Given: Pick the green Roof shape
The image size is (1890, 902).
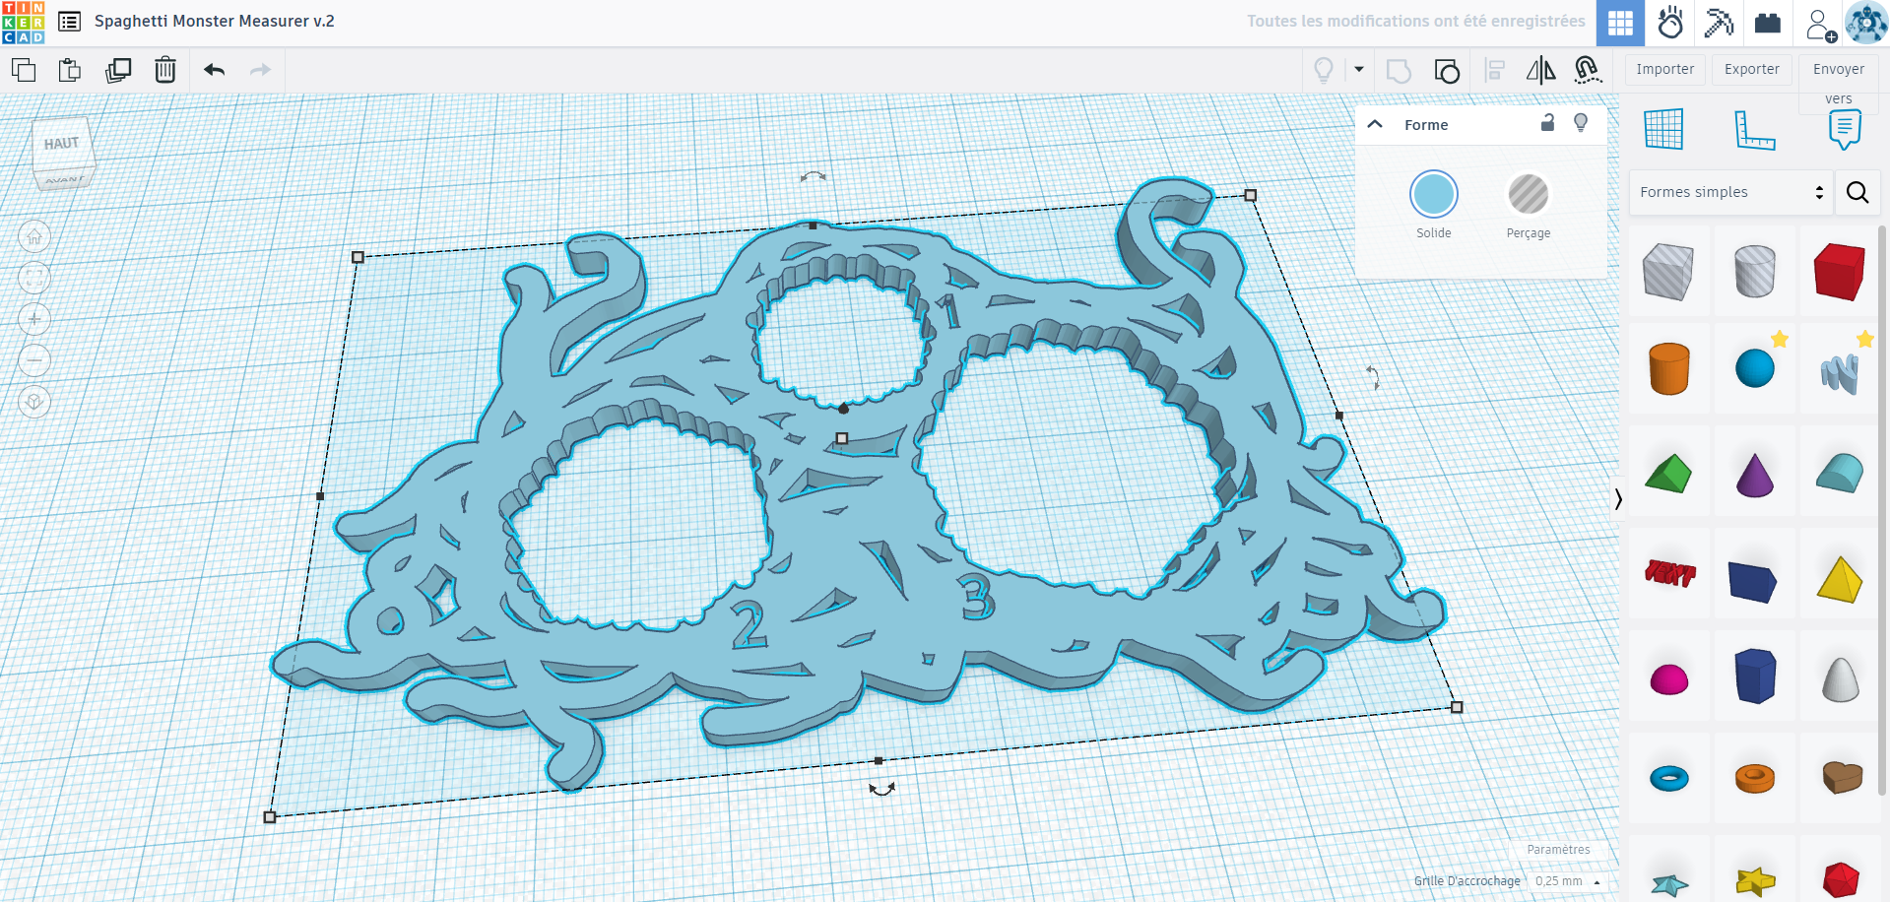Looking at the screenshot, I should 1668,474.
